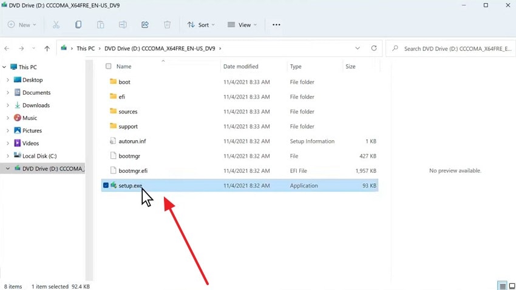Viewport: 516px width, 290px height.
Task: Click the Delete trash icon
Action: pyautogui.click(x=167, y=25)
